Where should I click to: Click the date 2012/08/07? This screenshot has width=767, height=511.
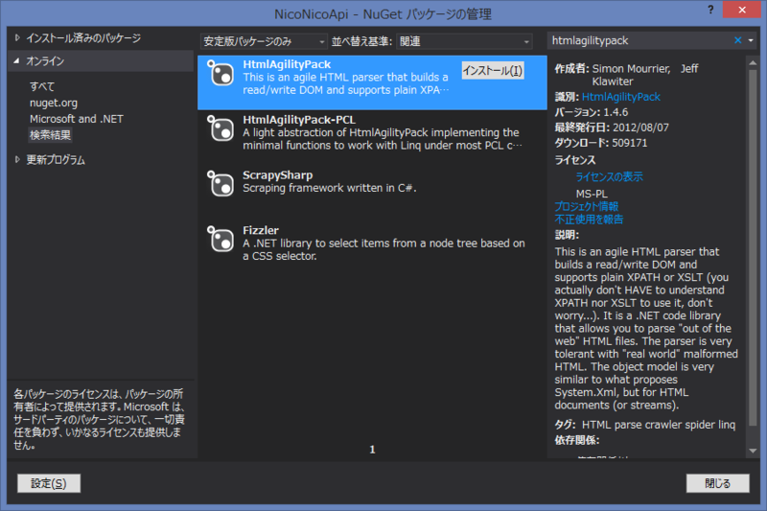point(640,128)
